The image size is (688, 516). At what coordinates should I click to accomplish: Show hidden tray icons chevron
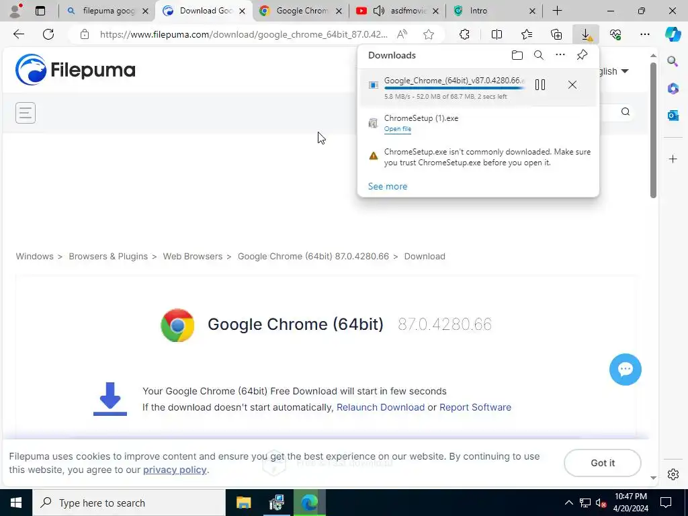point(568,503)
